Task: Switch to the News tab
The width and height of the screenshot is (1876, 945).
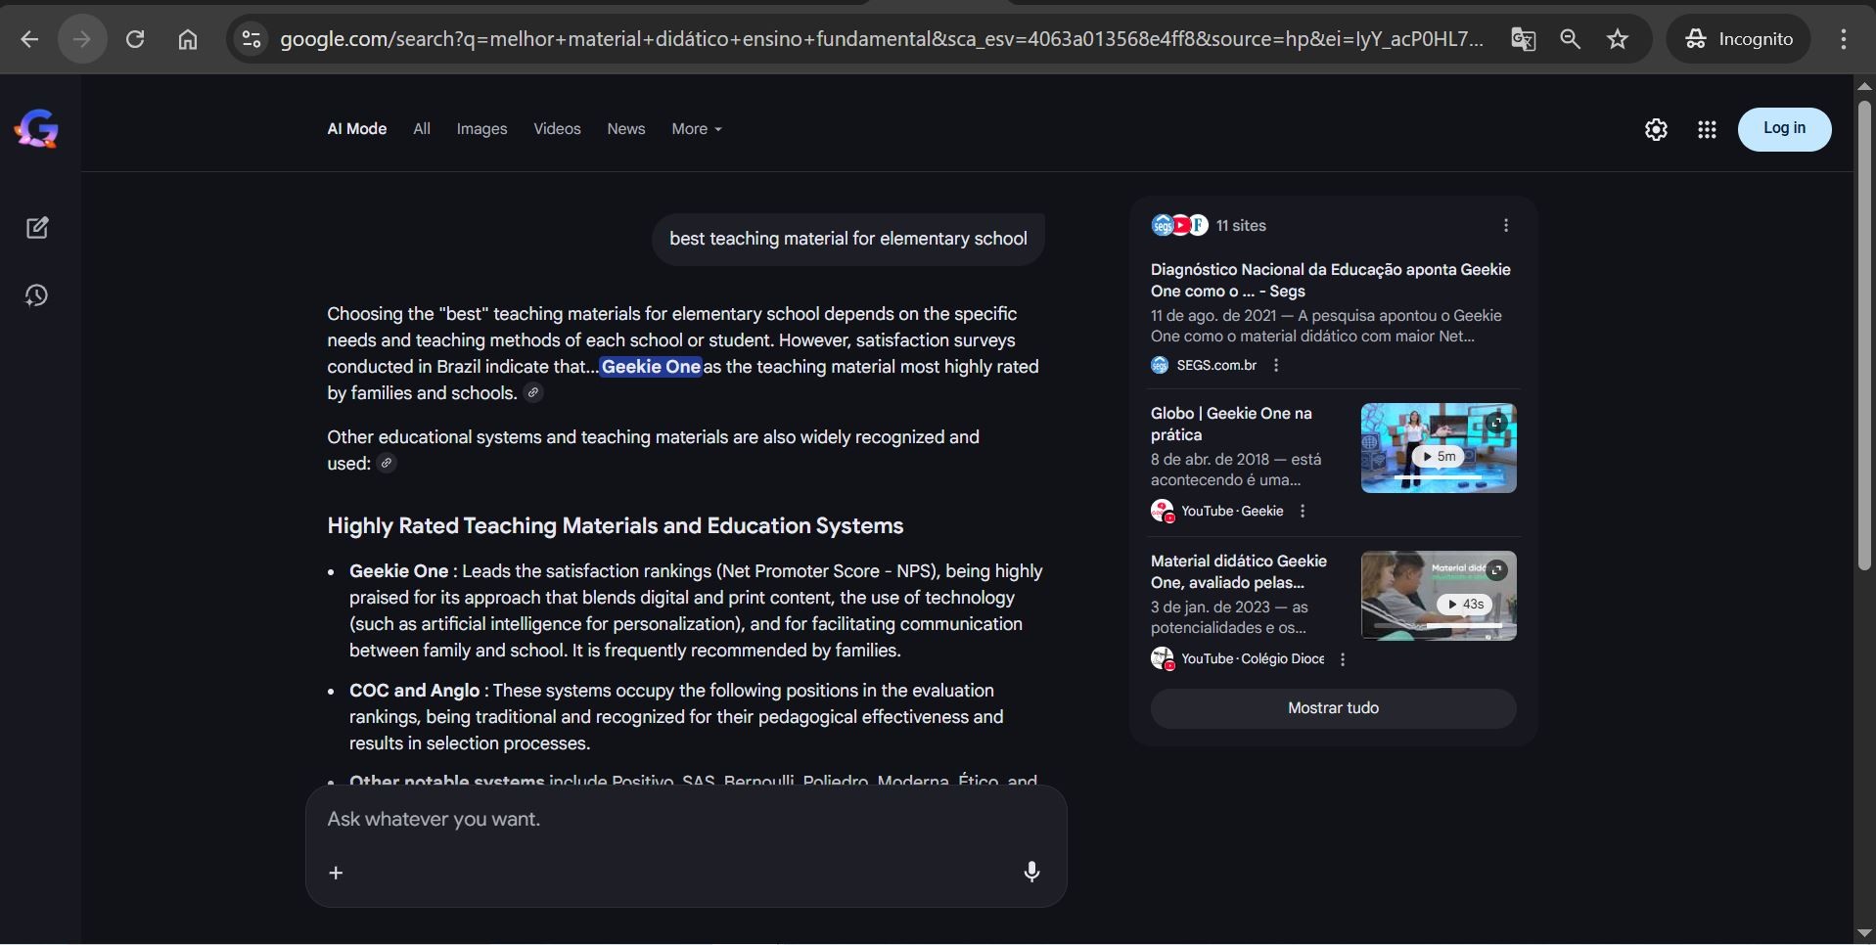Action: 626,129
